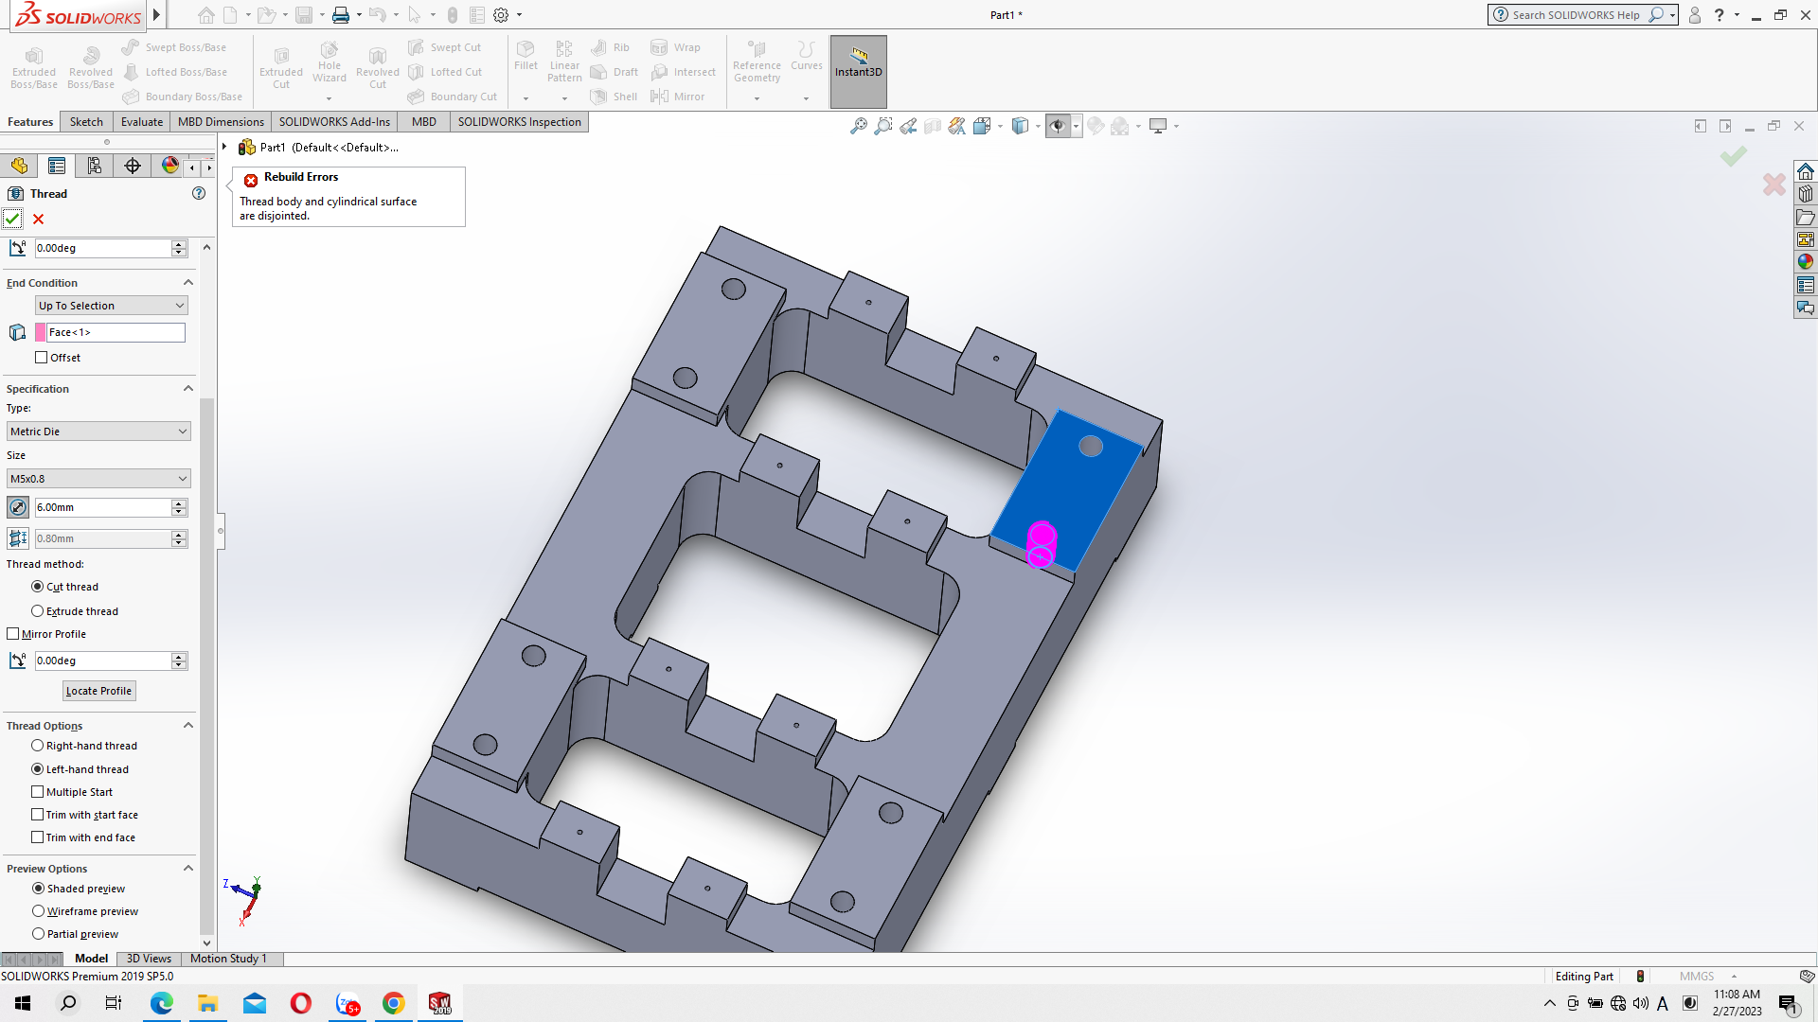Image resolution: width=1818 pixels, height=1022 pixels.
Task: Open the M5x0.8 size dropdown
Action: 98,479
